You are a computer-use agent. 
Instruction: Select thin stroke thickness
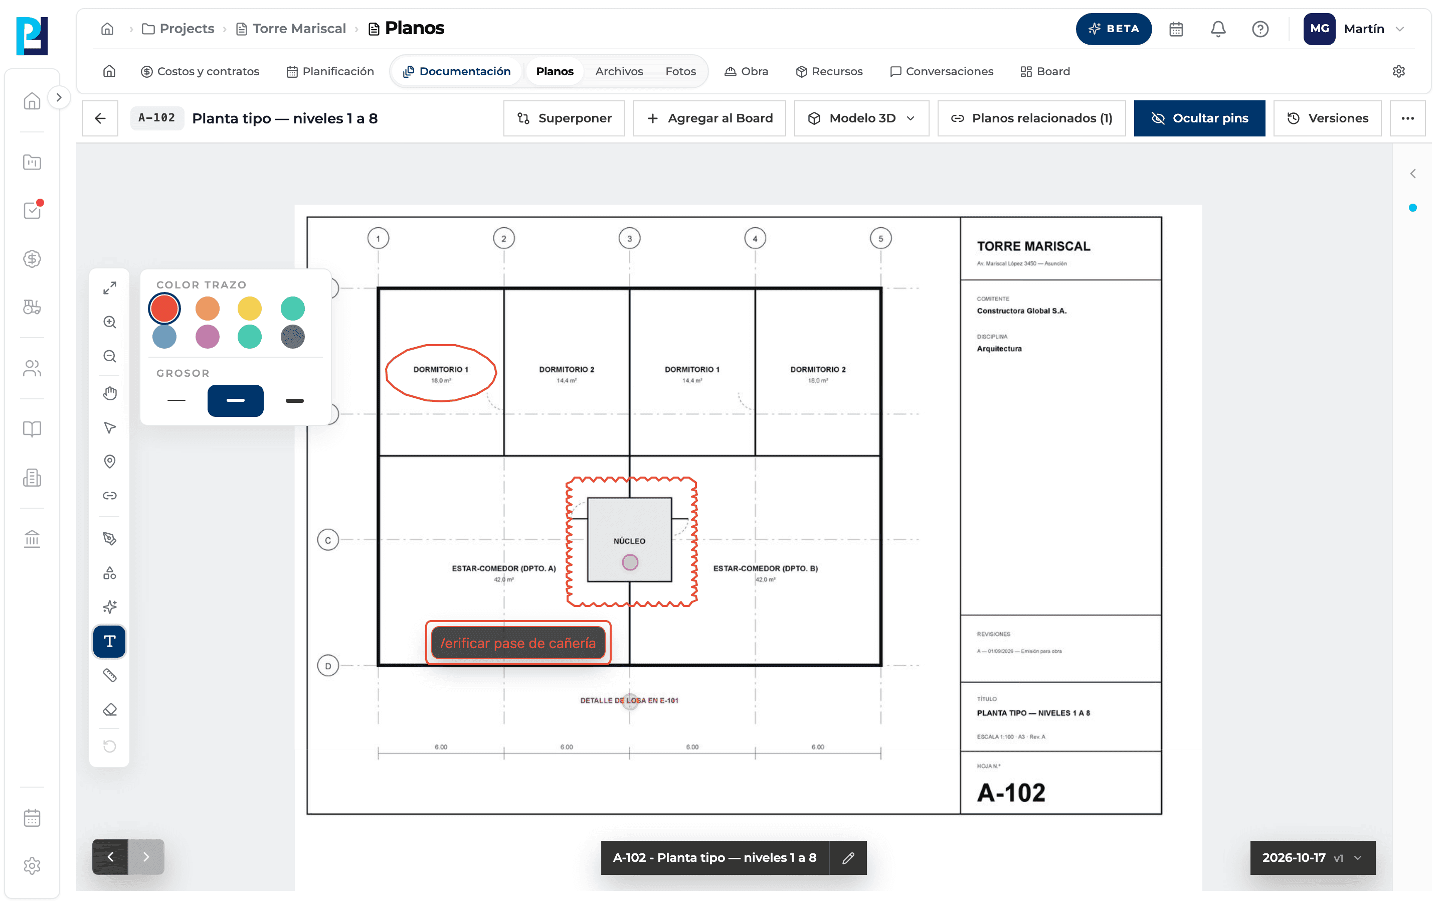176,401
